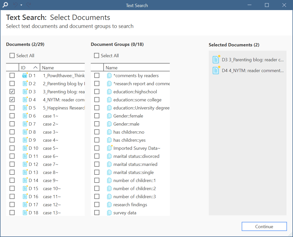Viewport: 293px width, 237px height.
Task: Check Select All under Documents
Action: pos(12,55)
